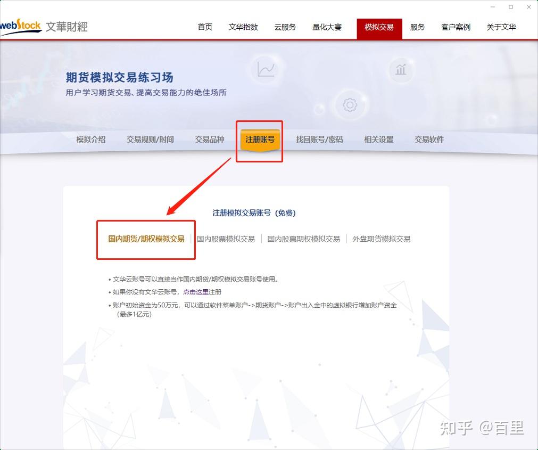Image resolution: width=538 pixels, height=450 pixels.
Task: Open the 量化大赛 page
Action: point(326,27)
